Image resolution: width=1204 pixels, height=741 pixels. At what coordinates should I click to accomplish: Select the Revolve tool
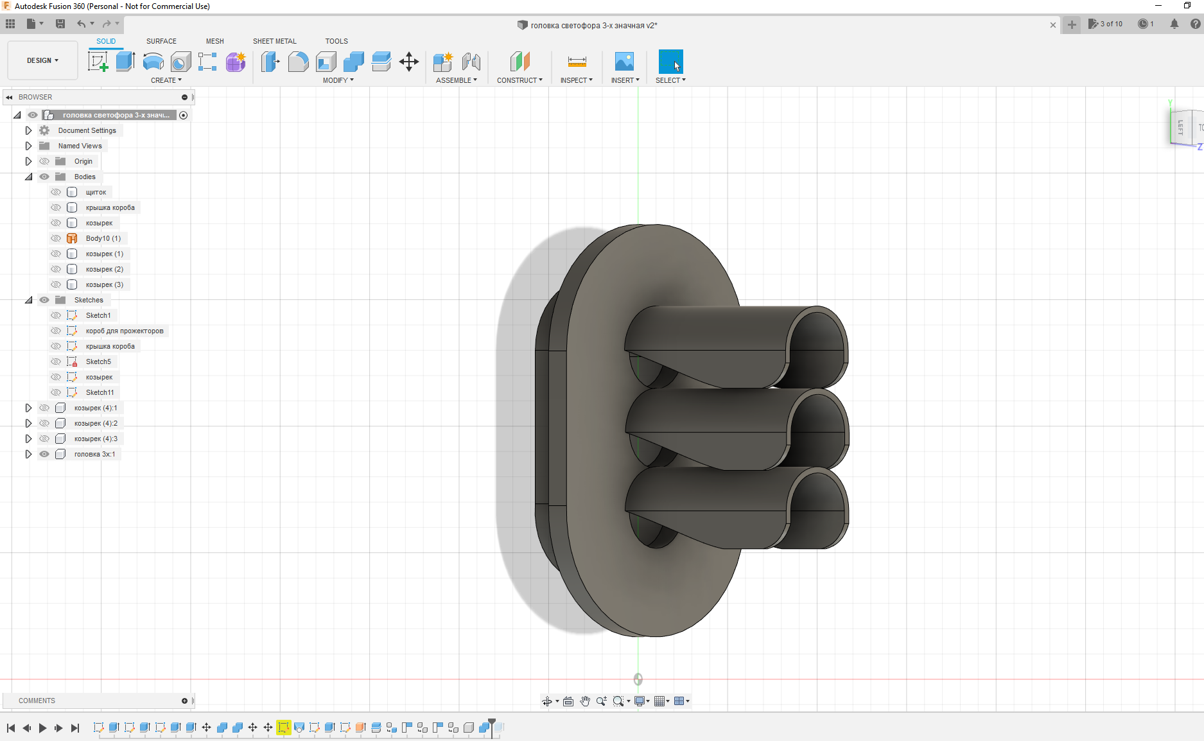pos(153,62)
